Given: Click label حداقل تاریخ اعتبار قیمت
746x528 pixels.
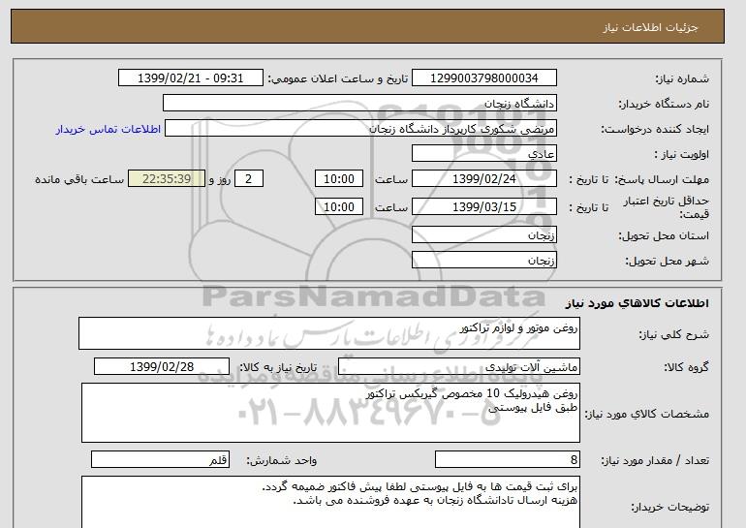Looking at the screenshot, I should click(x=667, y=207).
